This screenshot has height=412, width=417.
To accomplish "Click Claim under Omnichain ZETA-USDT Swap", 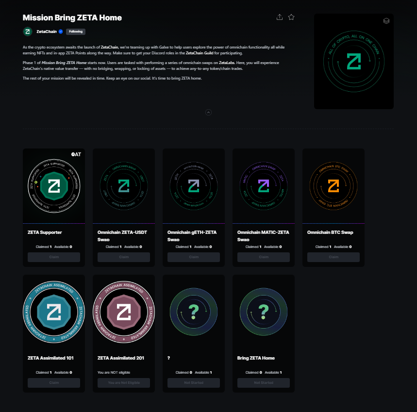I will point(124,257).
